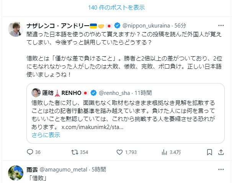Screen dimensions: 232x183
Task: Click 蓮舫 RENHO's small avatar
Action: click(36, 93)
